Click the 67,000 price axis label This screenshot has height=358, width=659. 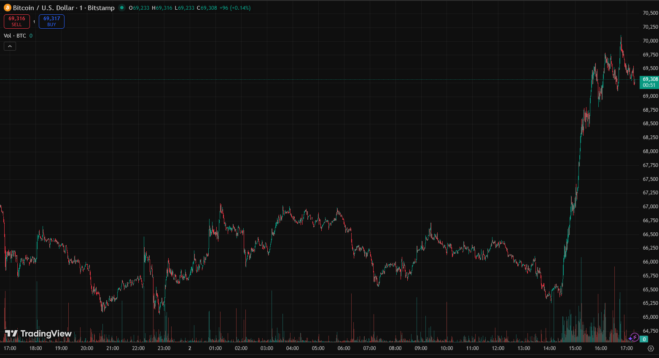[650, 207]
